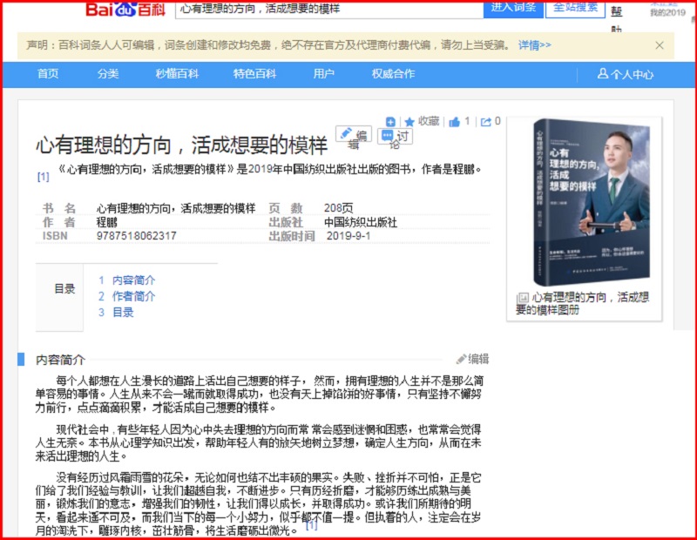This screenshot has height=540, width=697.
Task: Click the pencil 编辑 button beside the title
Action: [354, 136]
